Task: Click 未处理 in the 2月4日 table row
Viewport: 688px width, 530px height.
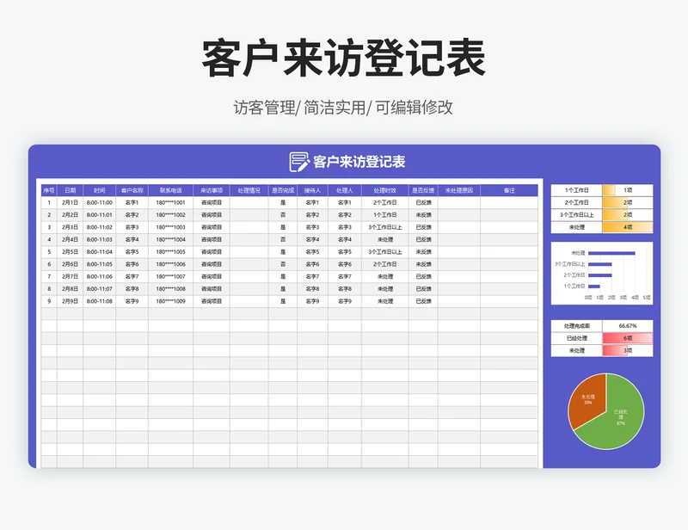Action: [384, 240]
